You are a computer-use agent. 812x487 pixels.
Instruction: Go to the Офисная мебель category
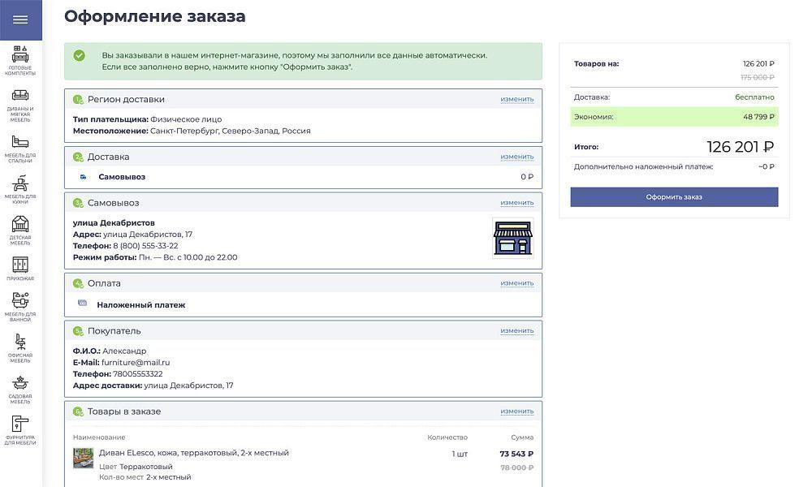[x=20, y=348]
